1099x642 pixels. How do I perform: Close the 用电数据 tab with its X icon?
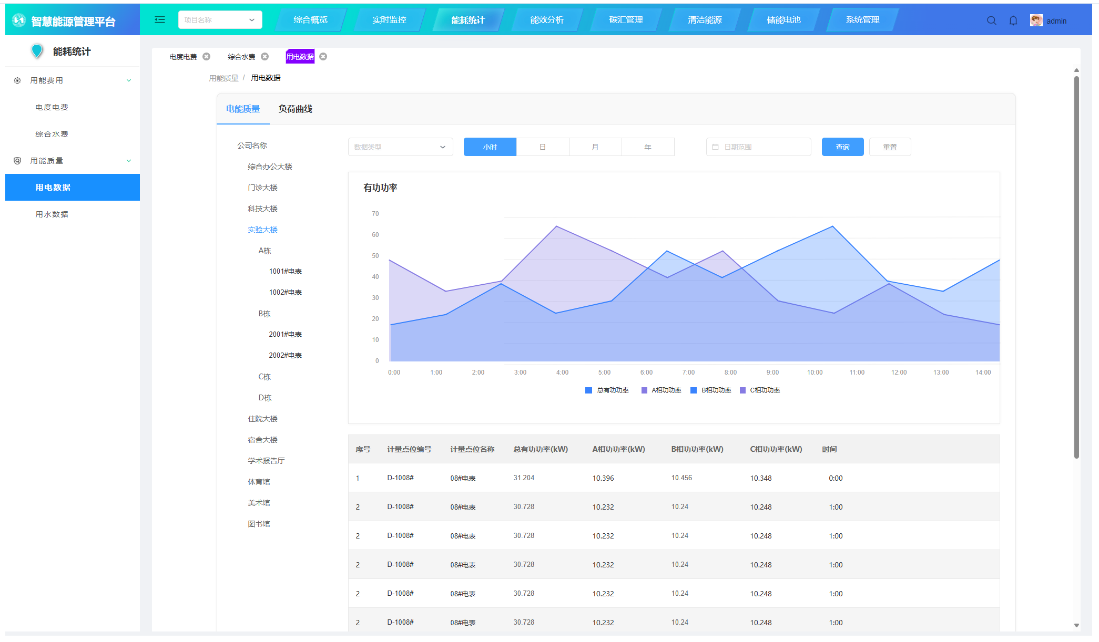[323, 57]
